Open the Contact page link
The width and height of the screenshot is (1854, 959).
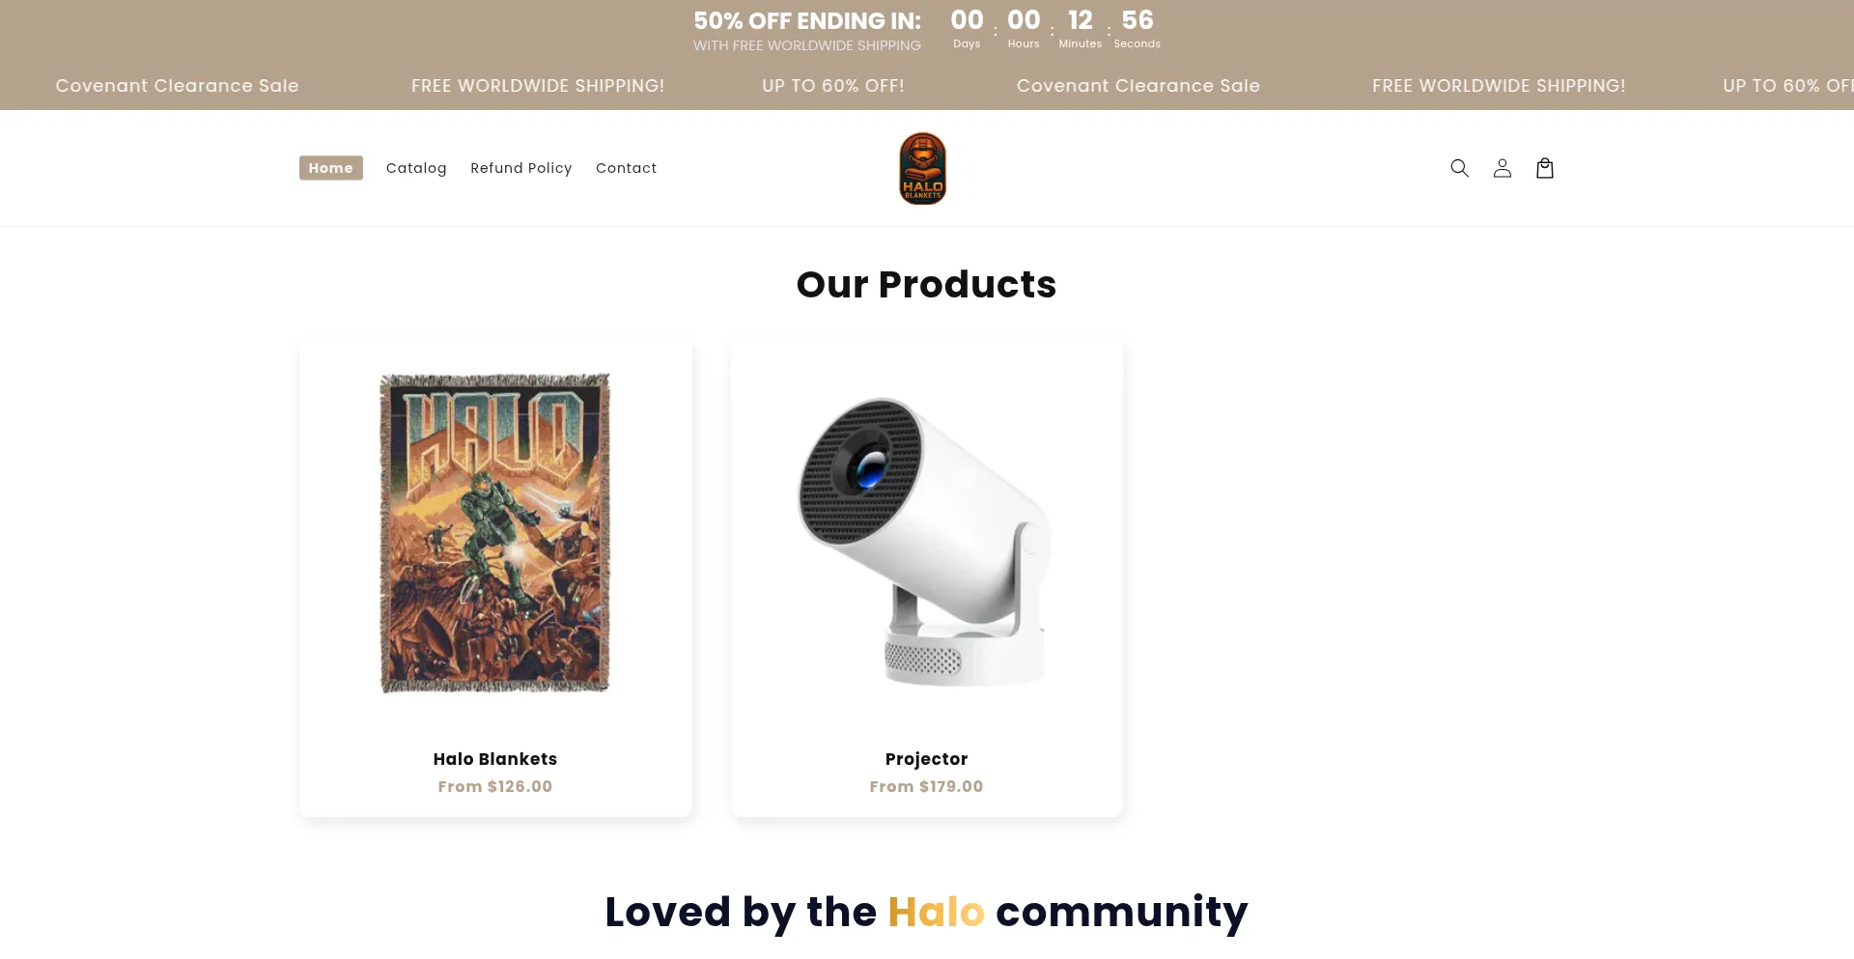click(x=626, y=168)
